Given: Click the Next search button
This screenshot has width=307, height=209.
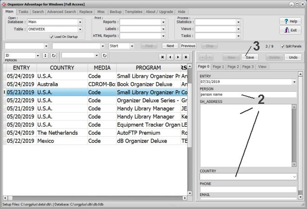Looking at the screenshot, I should click(170, 46).
